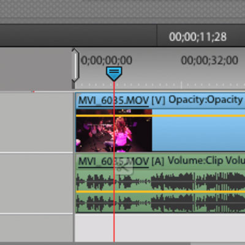Screen dimensions: 245x245
Task: Click the yellow opacity line on video clip
Action: point(160,116)
